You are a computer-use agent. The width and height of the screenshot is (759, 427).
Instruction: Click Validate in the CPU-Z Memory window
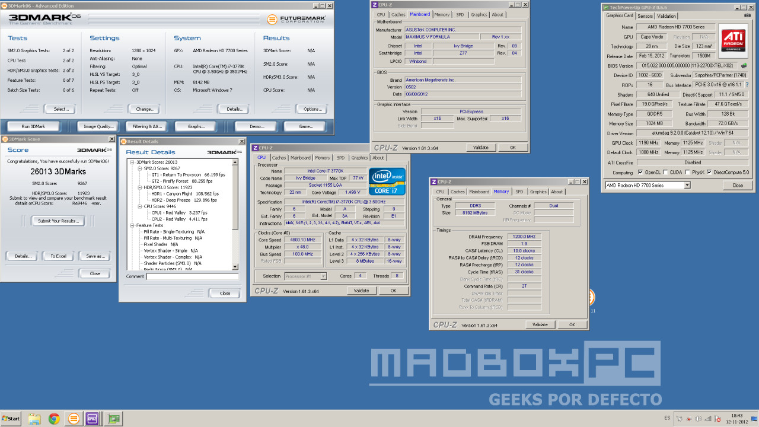coord(540,324)
